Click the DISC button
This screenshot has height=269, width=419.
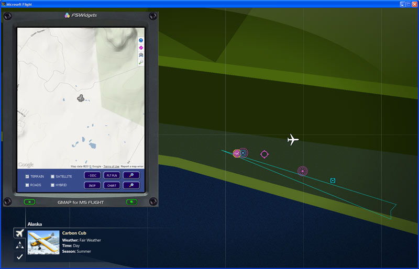[x=92, y=175]
